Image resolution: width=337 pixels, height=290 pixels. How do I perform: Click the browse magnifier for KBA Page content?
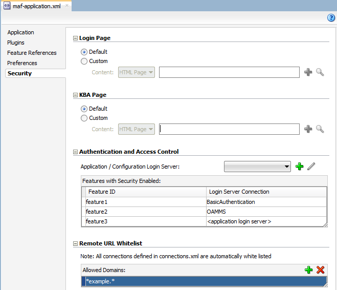[320, 129]
